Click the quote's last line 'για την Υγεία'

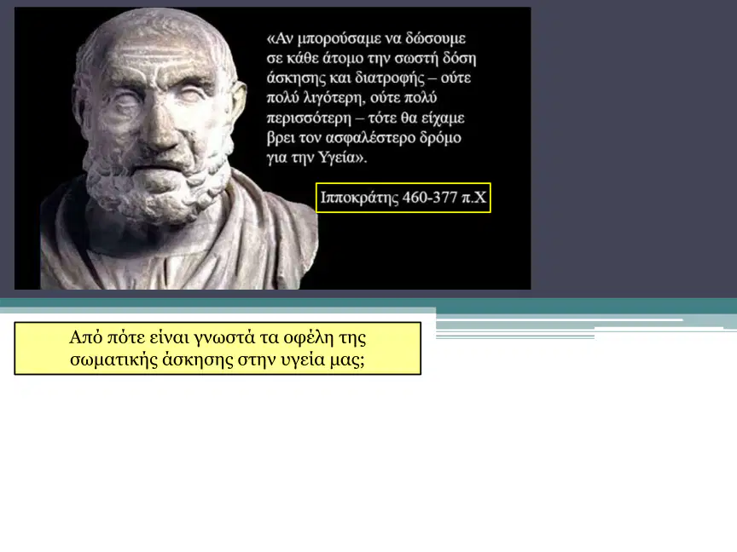(316, 158)
